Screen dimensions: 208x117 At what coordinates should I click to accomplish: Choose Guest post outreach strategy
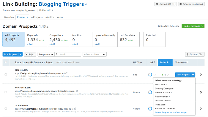coord(160,105)
